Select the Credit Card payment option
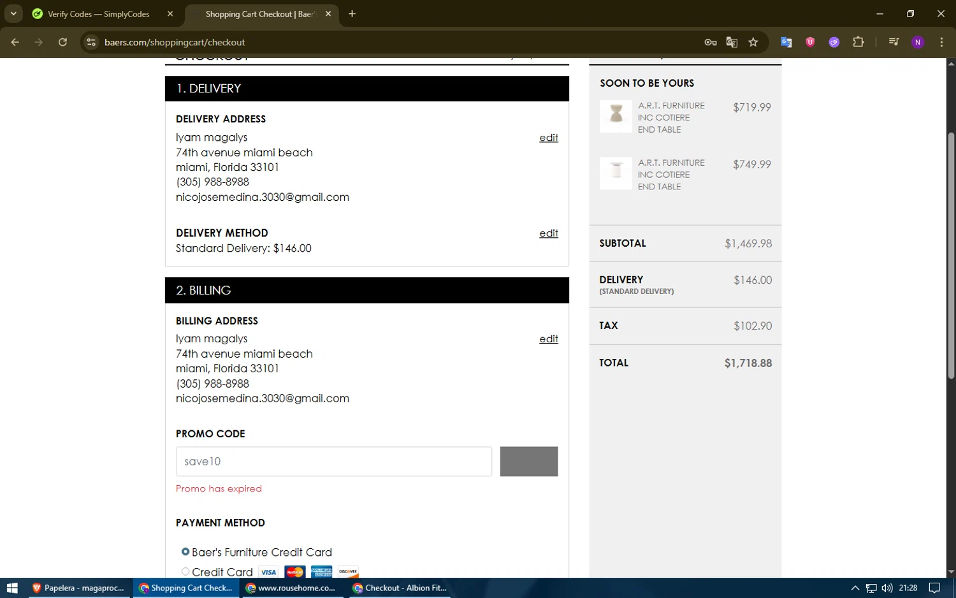Viewport: 956px width, 598px height. (185, 571)
